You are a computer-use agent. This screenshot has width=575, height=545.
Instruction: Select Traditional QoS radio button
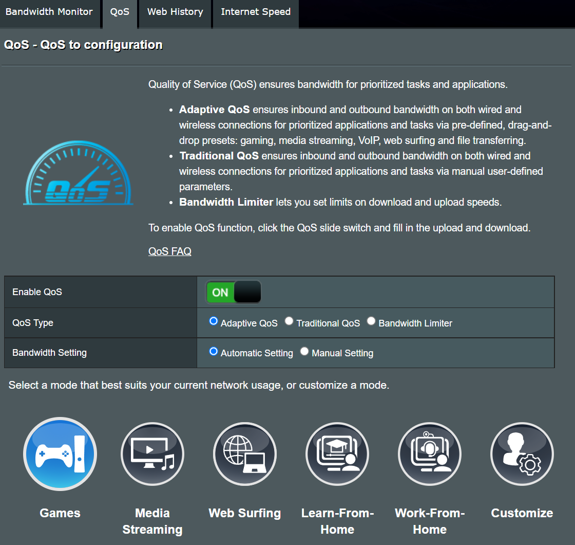290,321
